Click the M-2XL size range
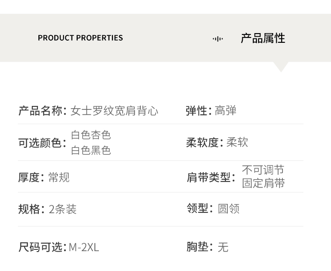Viewport: 331px width, 271px height. 84,247
